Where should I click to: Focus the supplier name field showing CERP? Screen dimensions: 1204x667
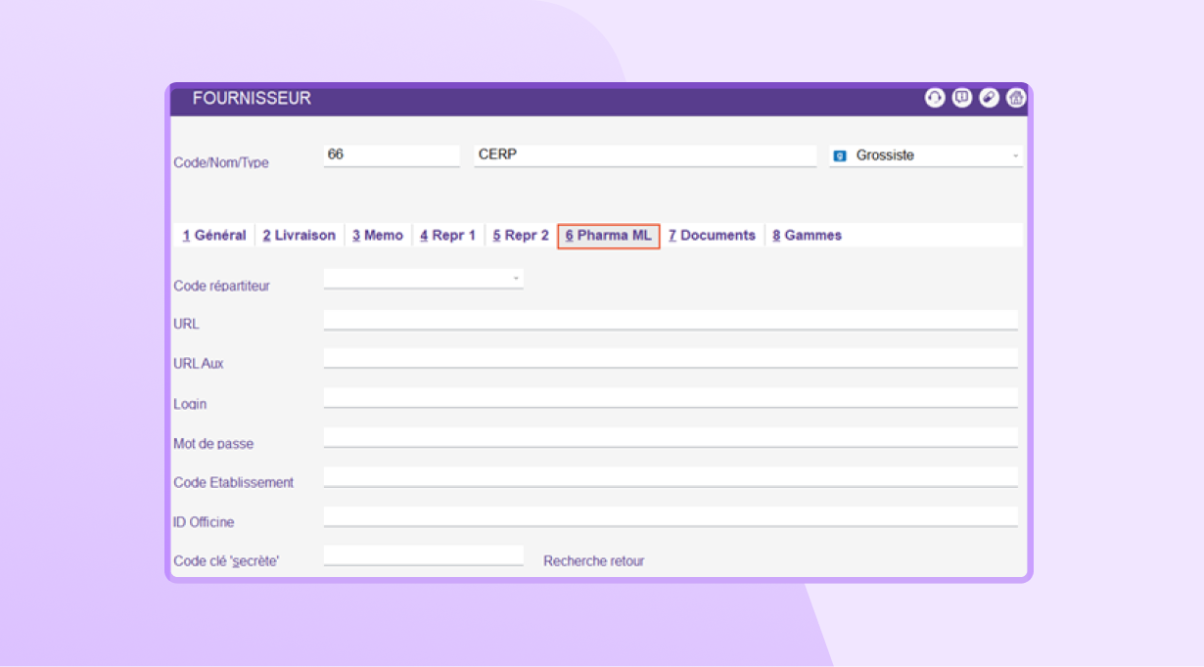click(x=644, y=156)
